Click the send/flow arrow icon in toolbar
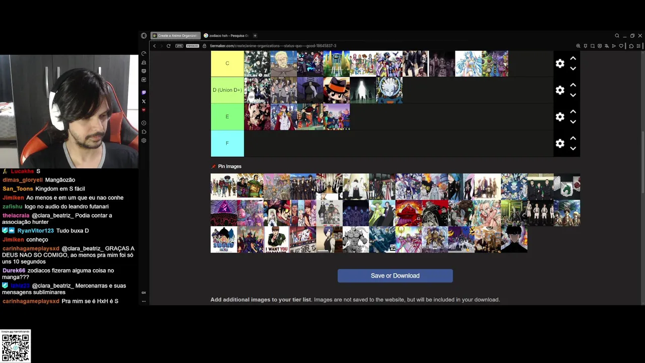Image resolution: width=645 pixels, height=363 pixels. click(614, 46)
